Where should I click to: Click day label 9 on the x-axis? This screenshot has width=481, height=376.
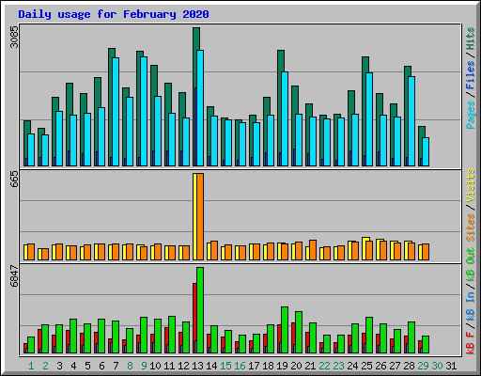[144, 366]
